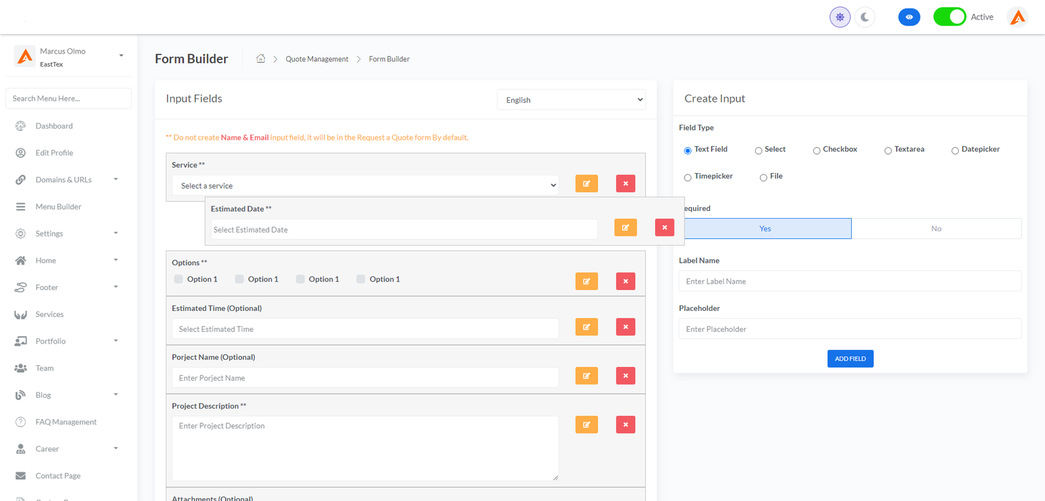The height and width of the screenshot is (501, 1045).
Task: Select the Datepicker field type radio
Action: (955, 151)
